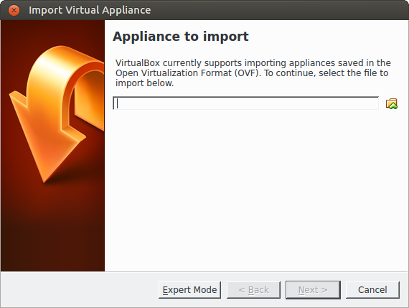The width and height of the screenshot is (409, 308).
Task: Click the 'Appliance' word in the window title
Action: pyautogui.click(x=126, y=10)
